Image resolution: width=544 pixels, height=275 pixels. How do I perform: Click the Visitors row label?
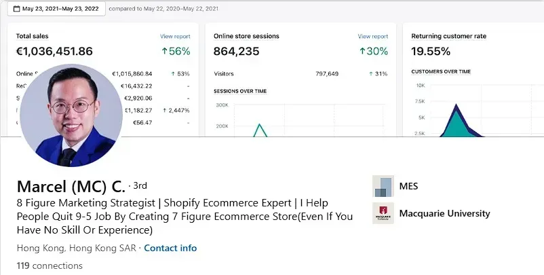[x=224, y=73]
